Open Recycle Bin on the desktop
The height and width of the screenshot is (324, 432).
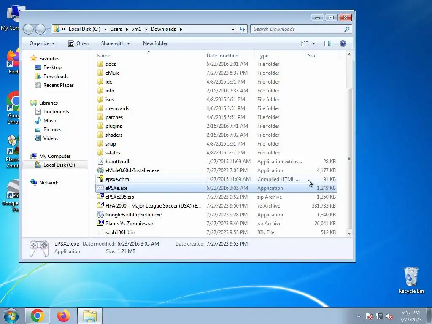tap(411, 280)
